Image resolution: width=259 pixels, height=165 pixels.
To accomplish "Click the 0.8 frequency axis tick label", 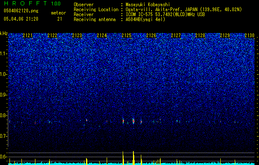I will pyautogui.click(x=4, y=115).
